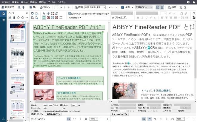197x122 pixels.
Task: Click the redo arrow icon
Action: point(115,7)
